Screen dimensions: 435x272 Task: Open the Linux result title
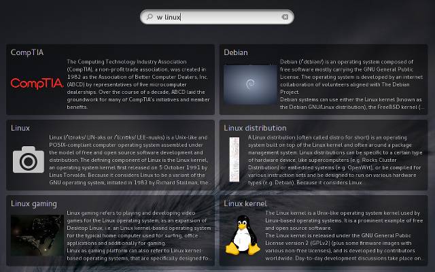pos(20,128)
